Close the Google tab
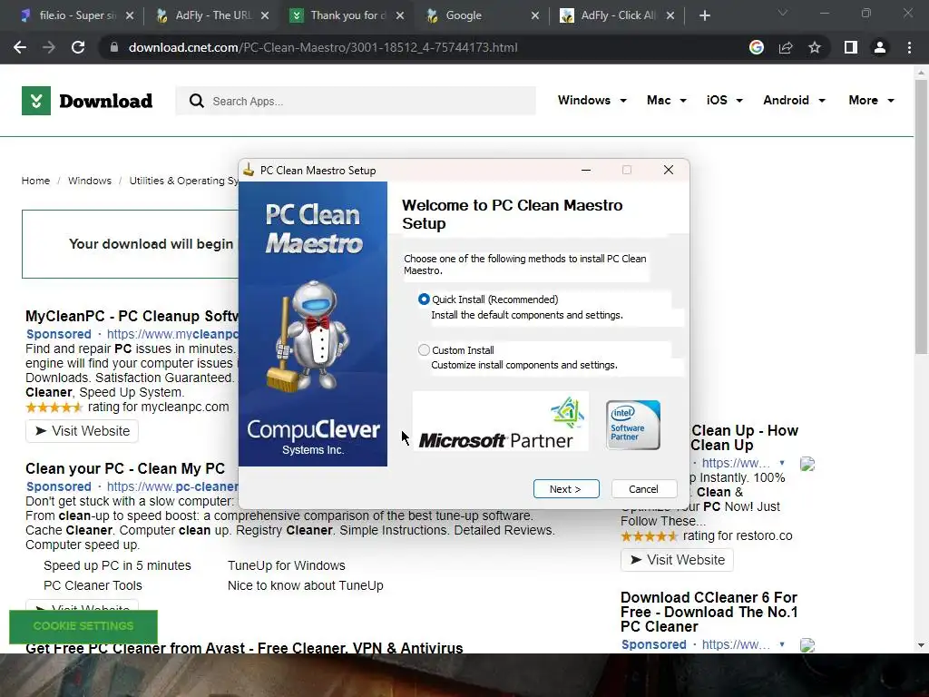Viewport: 929px width, 697px height. coord(535,15)
